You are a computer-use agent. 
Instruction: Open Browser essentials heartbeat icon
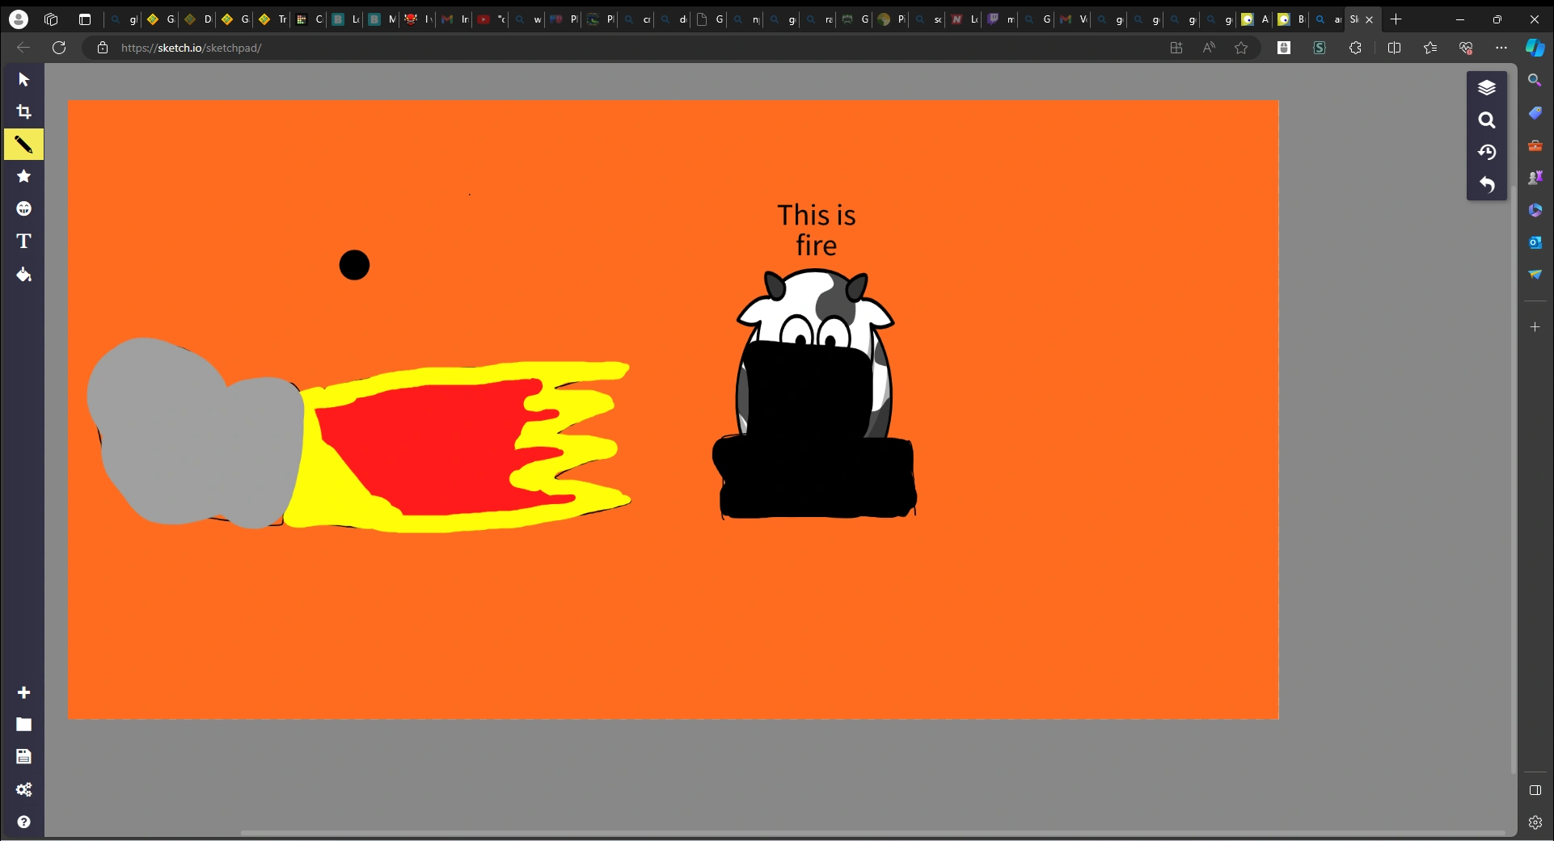[x=1466, y=48]
